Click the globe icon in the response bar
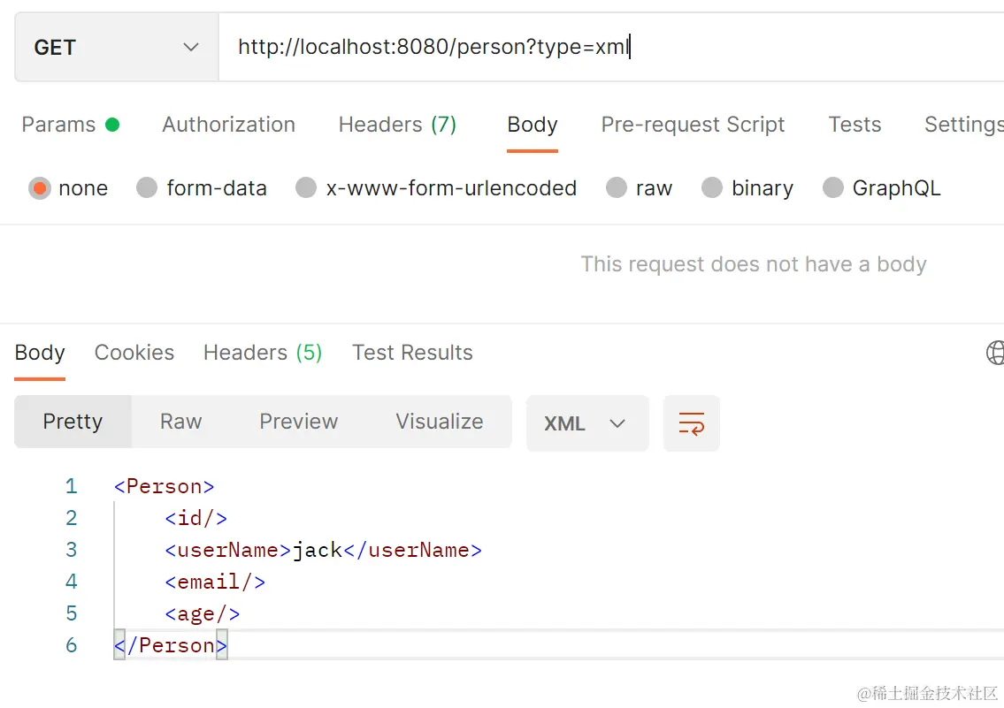This screenshot has width=1004, height=708. click(994, 353)
